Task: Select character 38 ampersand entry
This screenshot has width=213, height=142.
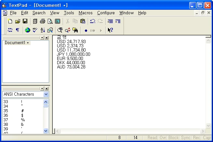Action: pos(23,124)
